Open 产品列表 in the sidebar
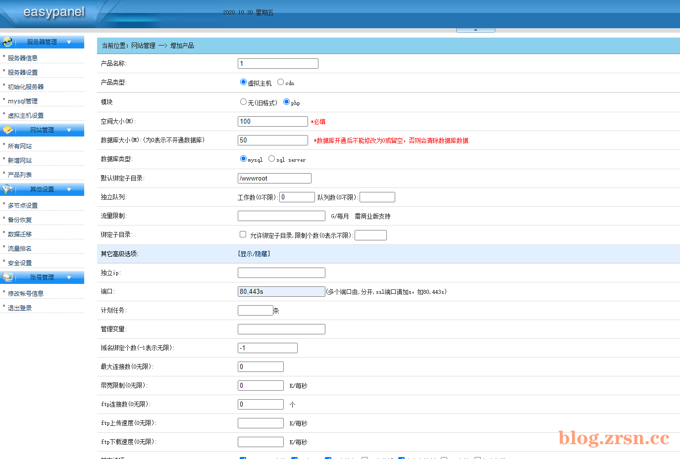Viewport: 680px width, 459px height. (20, 175)
